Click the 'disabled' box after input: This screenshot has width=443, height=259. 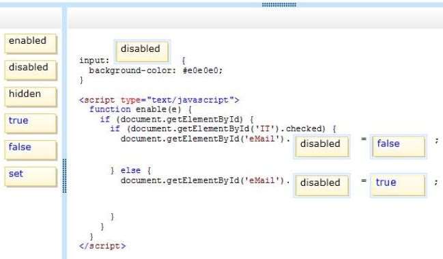[x=142, y=51]
